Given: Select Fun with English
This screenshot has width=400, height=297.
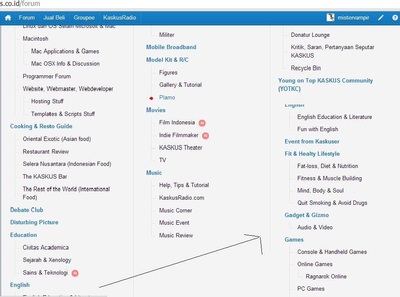Looking at the screenshot, I should click(318, 129).
